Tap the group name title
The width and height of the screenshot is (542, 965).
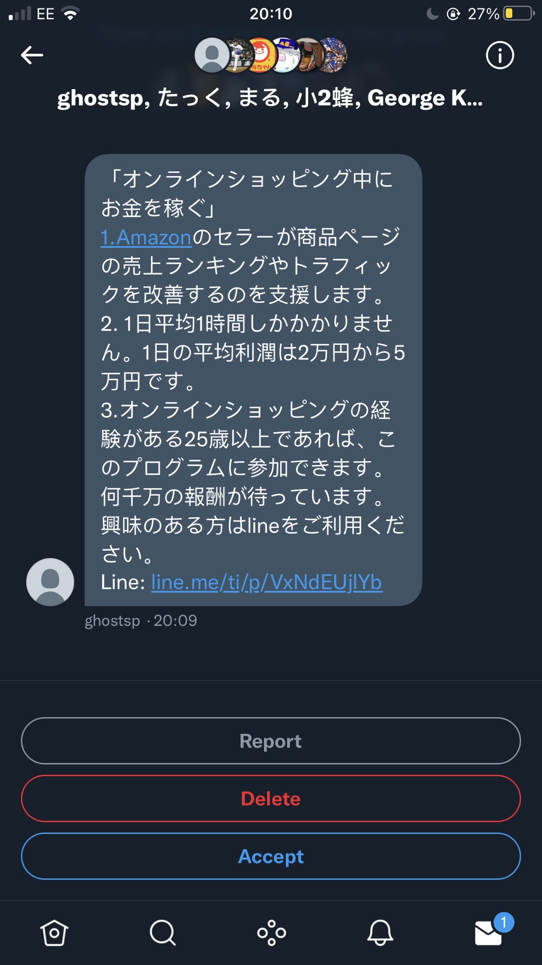[x=270, y=98]
